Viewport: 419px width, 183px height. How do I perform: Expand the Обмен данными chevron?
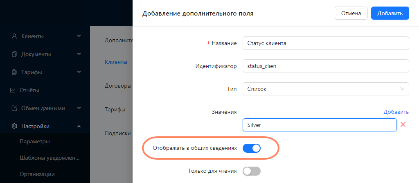coord(79,108)
